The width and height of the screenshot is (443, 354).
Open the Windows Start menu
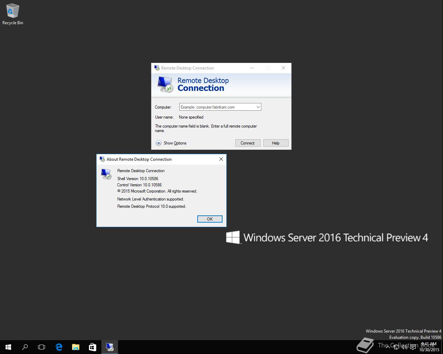[x=8, y=347]
